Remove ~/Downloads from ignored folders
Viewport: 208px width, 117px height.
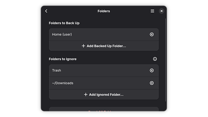pos(152,83)
